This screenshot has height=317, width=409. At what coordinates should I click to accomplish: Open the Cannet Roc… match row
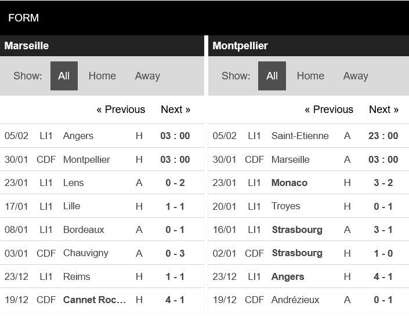[95, 300]
